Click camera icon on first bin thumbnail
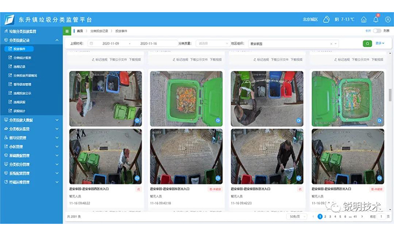Image resolution: width=394 pixels, height=236 pixels. tap(137, 120)
